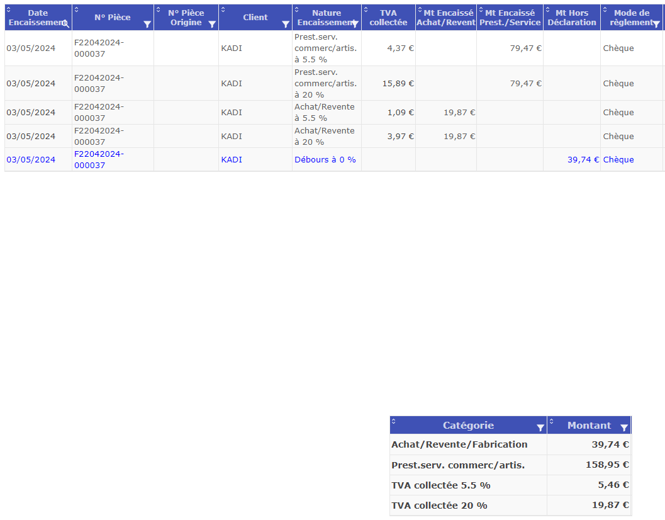This screenshot has width=665, height=520.
Task: Click the search magnifier in Date Encaissement header
Action: click(x=65, y=24)
